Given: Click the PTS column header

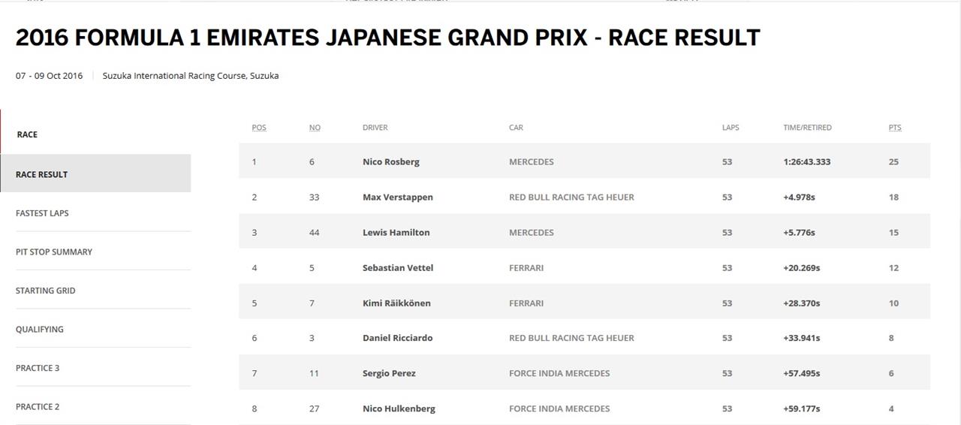Looking at the screenshot, I should (895, 128).
